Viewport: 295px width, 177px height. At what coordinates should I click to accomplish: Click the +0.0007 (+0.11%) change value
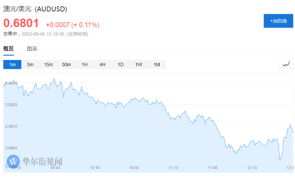tap(72, 24)
